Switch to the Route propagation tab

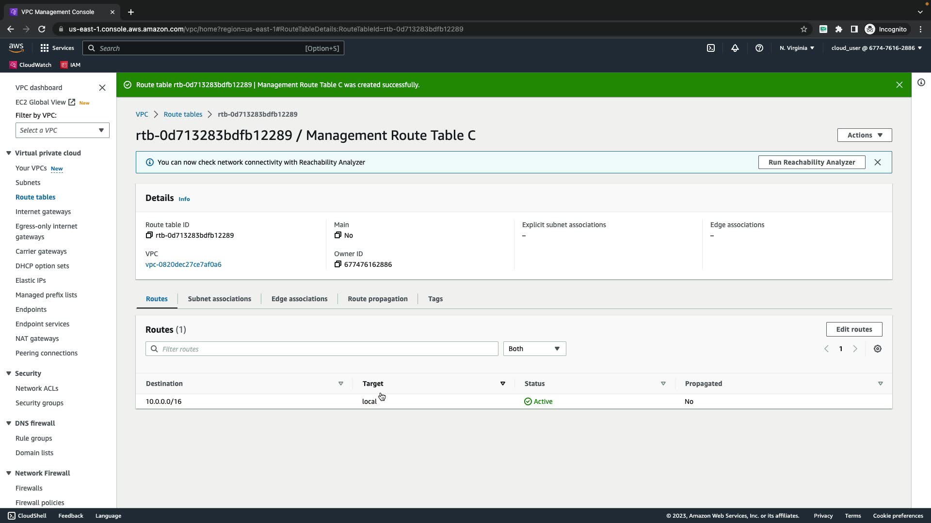pyautogui.click(x=377, y=299)
